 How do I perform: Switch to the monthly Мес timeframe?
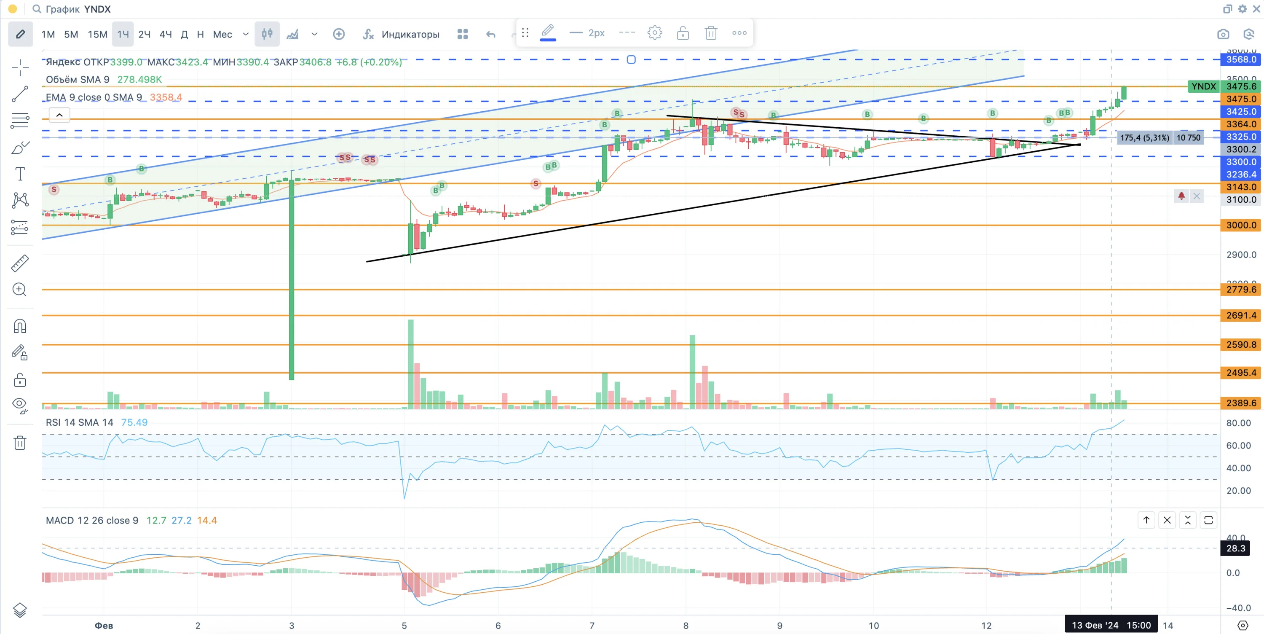click(222, 35)
